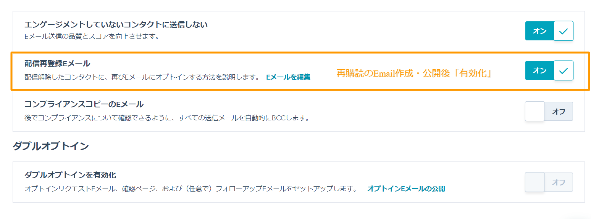
Task: Disable the 配信再登録Eメール toggle switch
Action: (x=549, y=70)
